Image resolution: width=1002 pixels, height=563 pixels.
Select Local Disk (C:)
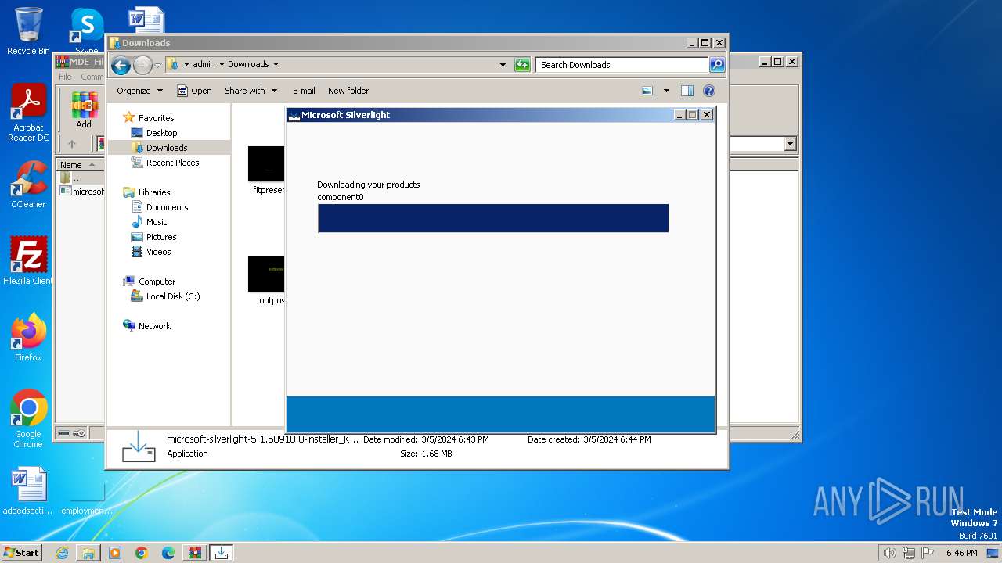[172, 296]
